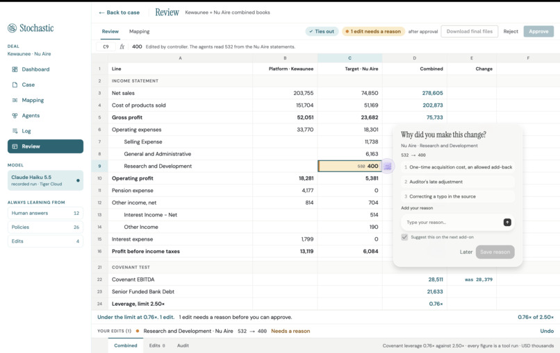Screen dimensions: 560x353
Task: Click the 'Type your reason' input field
Action: 452,223
